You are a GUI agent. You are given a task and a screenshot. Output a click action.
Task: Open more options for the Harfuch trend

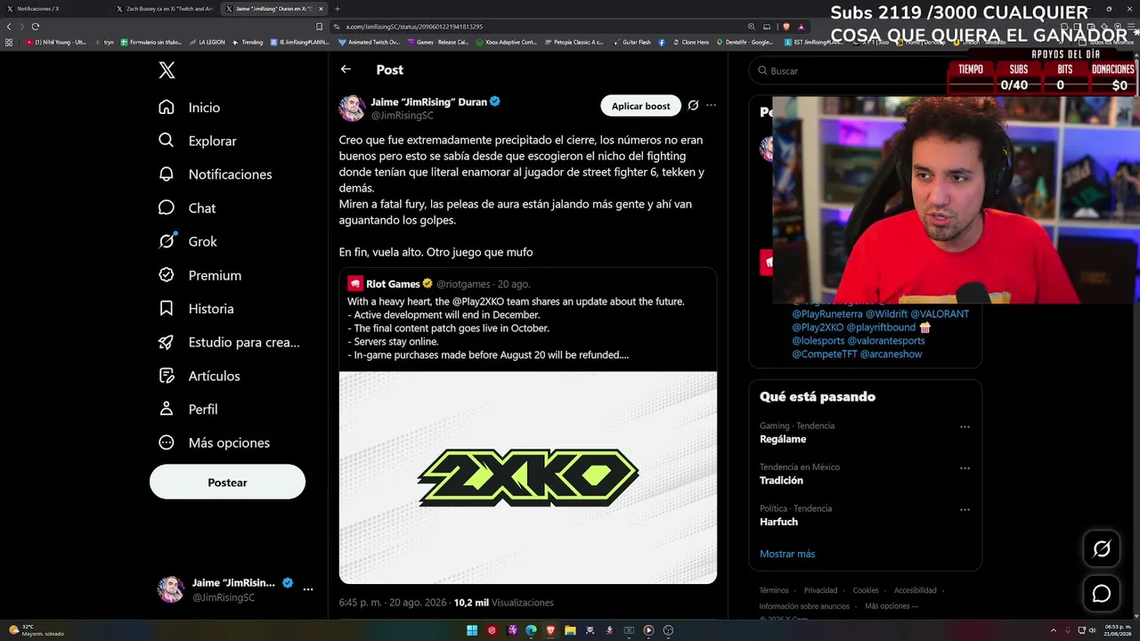[x=965, y=510]
